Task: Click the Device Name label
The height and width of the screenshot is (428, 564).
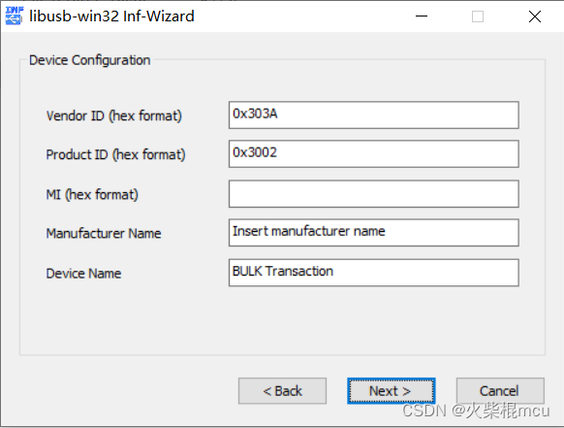Action: pos(83,274)
